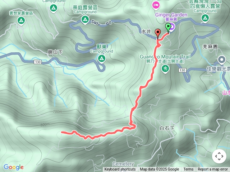Viewport: 230px width, 172px height.
Task: Click the Guandao Moutain Trail label
Action: pos(165,57)
